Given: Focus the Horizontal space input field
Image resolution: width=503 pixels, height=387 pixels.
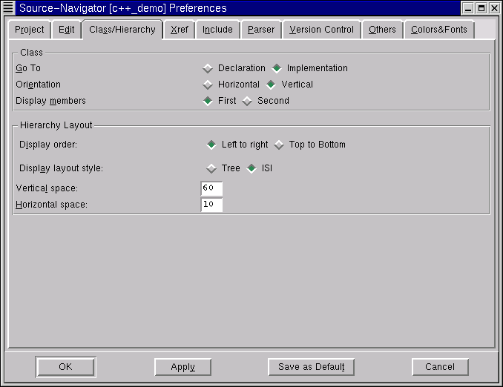Looking at the screenshot, I should (x=211, y=205).
